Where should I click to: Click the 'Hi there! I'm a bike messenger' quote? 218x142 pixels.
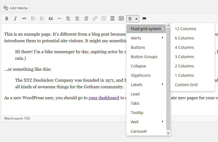coord(71,55)
